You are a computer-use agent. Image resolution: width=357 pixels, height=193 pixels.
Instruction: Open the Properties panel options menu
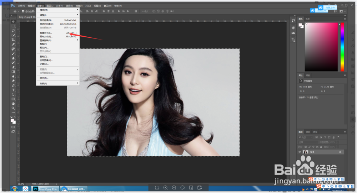[345, 75]
